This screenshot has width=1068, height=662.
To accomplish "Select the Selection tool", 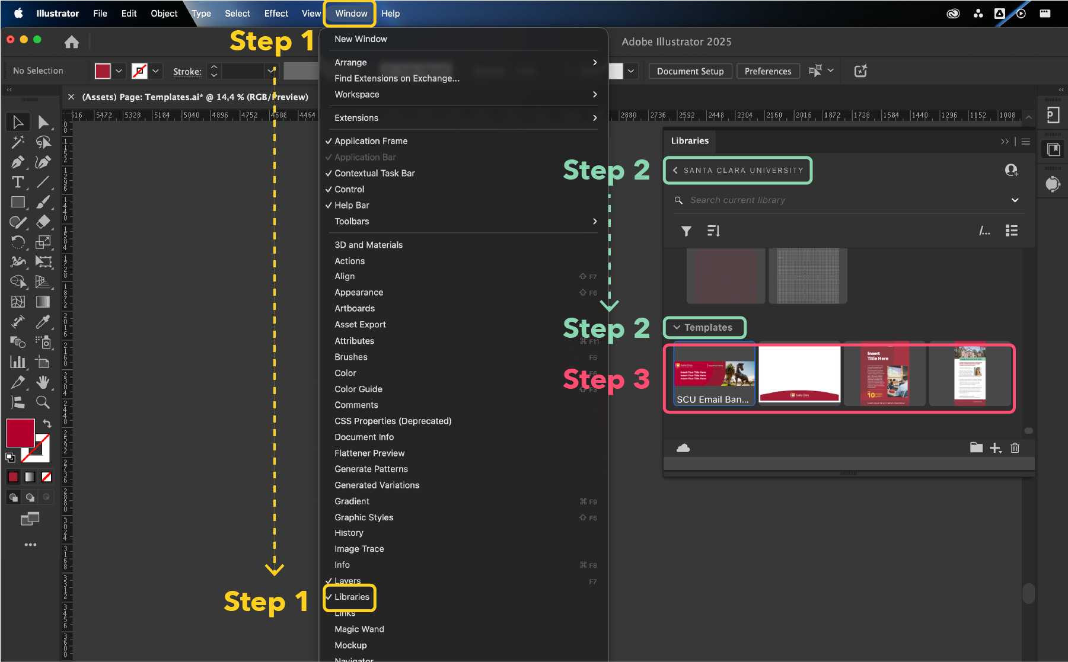I will (x=17, y=122).
